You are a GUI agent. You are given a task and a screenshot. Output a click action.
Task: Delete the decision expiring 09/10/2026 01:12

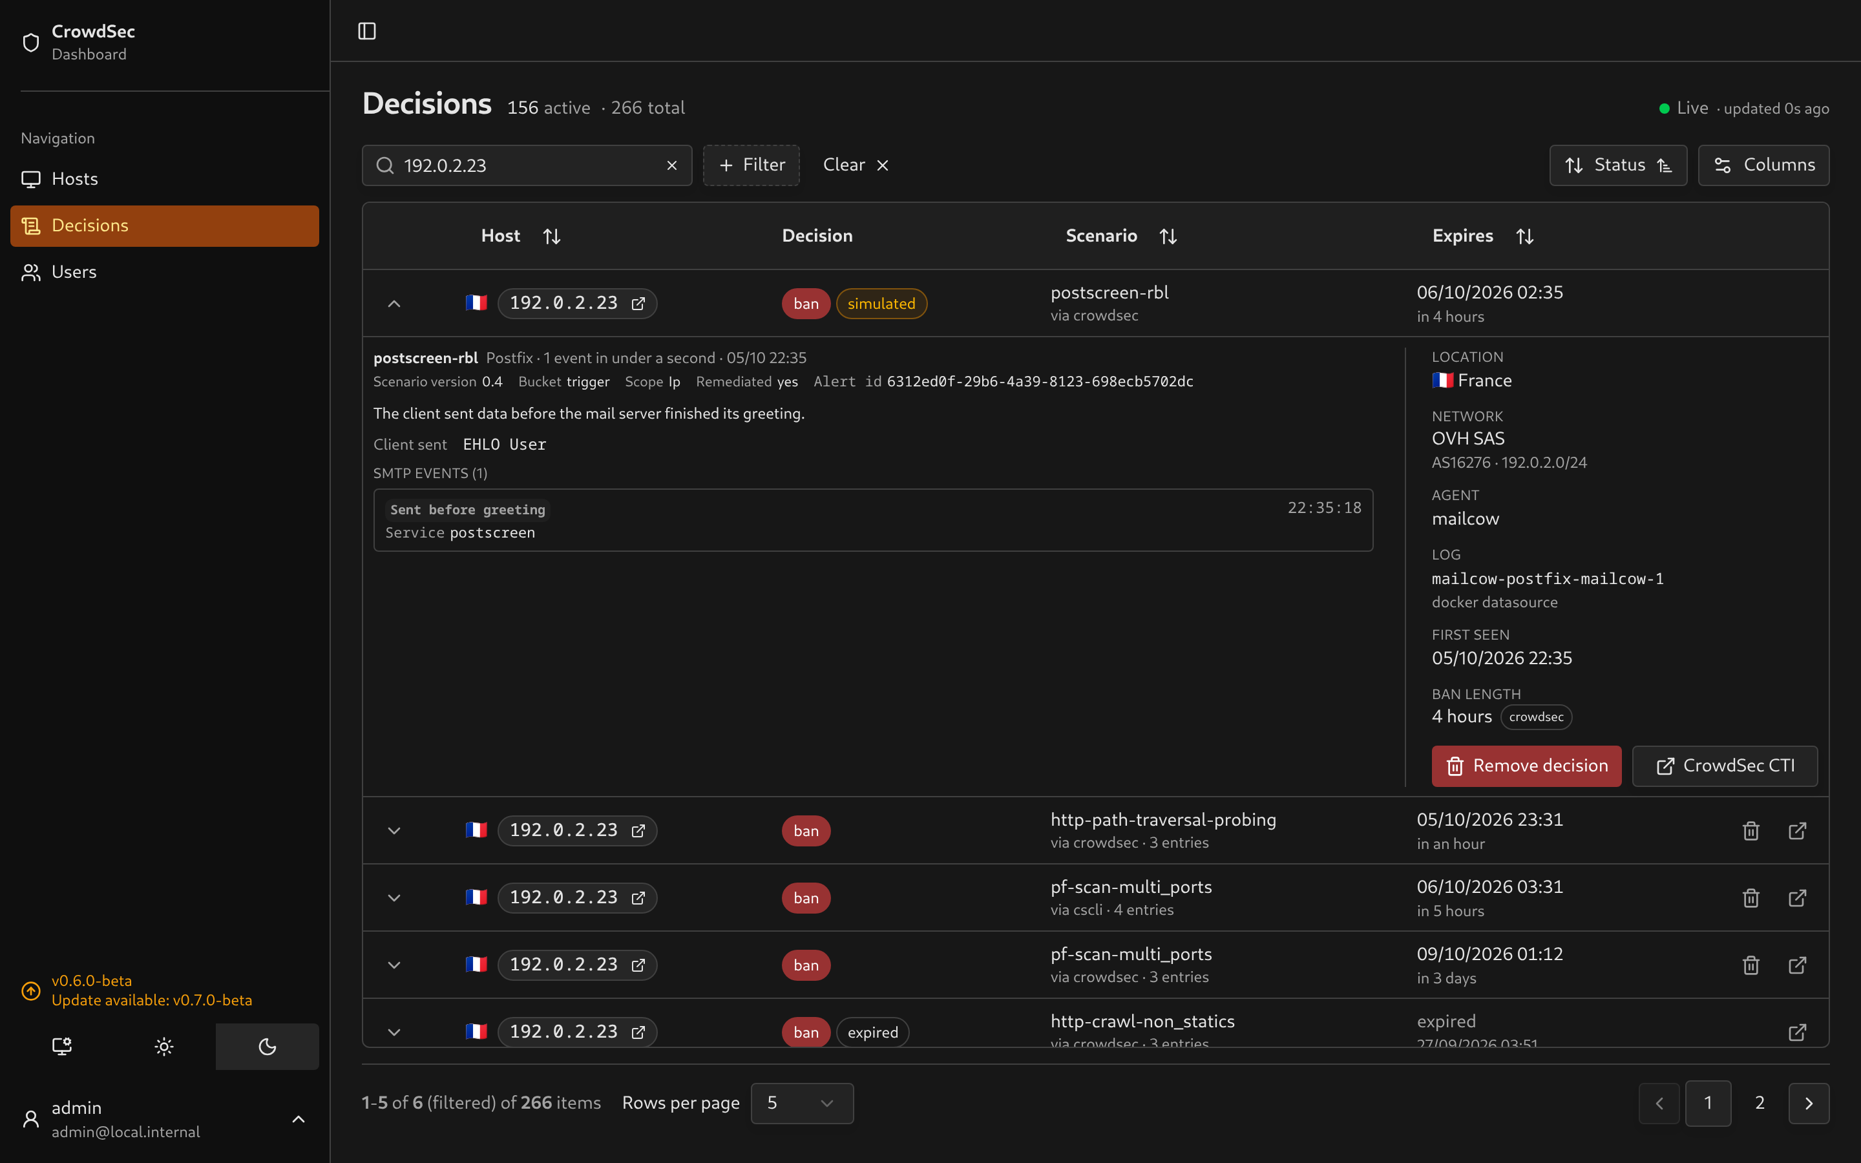click(x=1751, y=965)
